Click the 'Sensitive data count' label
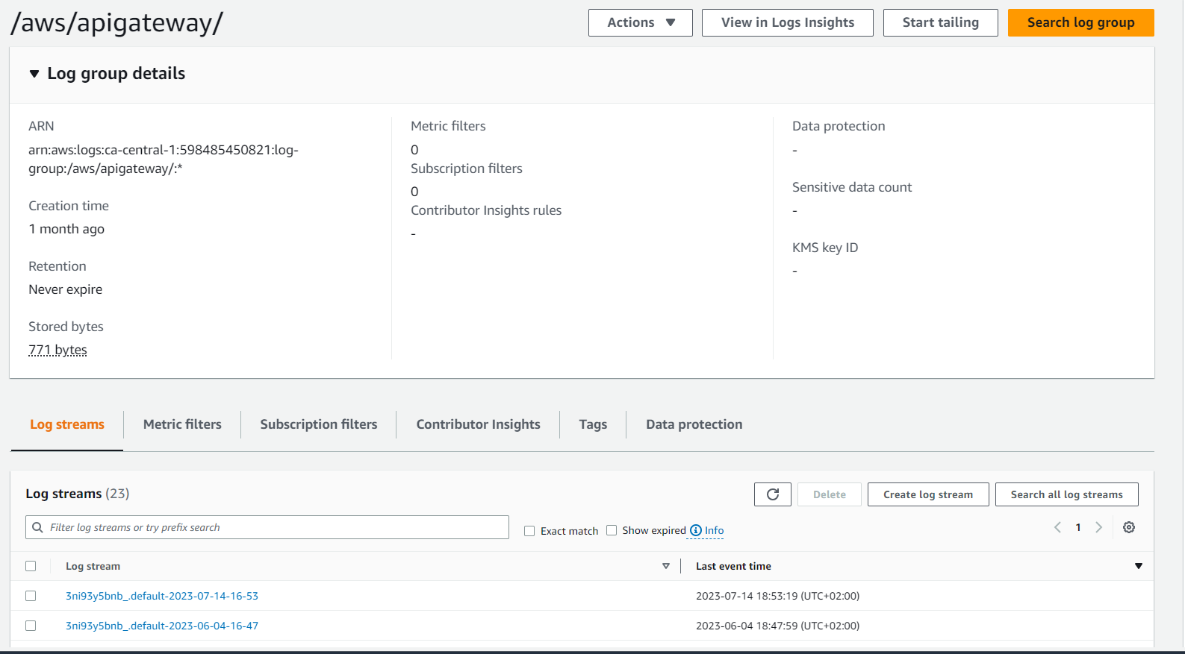The width and height of the screenshot is (1185, 654). coord(852,187)
